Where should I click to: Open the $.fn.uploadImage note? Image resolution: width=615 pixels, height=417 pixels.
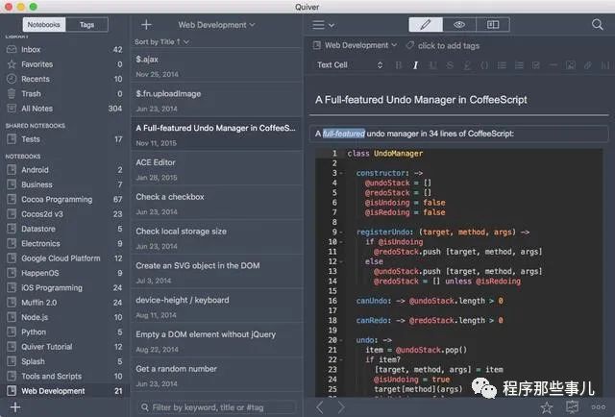pyautogui.click(x=216, y=101)
